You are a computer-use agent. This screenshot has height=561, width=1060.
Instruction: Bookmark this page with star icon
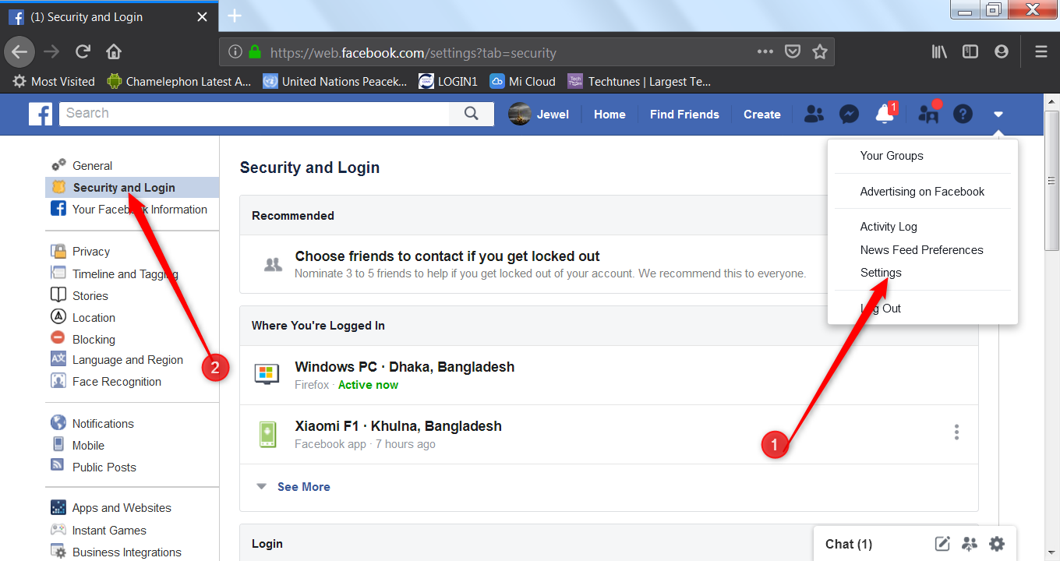819,52
